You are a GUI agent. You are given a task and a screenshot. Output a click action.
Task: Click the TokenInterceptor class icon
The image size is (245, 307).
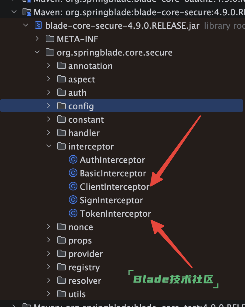(x=73, y=213)
